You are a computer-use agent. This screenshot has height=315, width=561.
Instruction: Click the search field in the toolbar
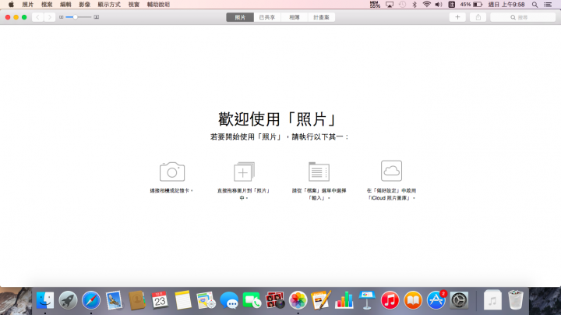tap(523, 17)
